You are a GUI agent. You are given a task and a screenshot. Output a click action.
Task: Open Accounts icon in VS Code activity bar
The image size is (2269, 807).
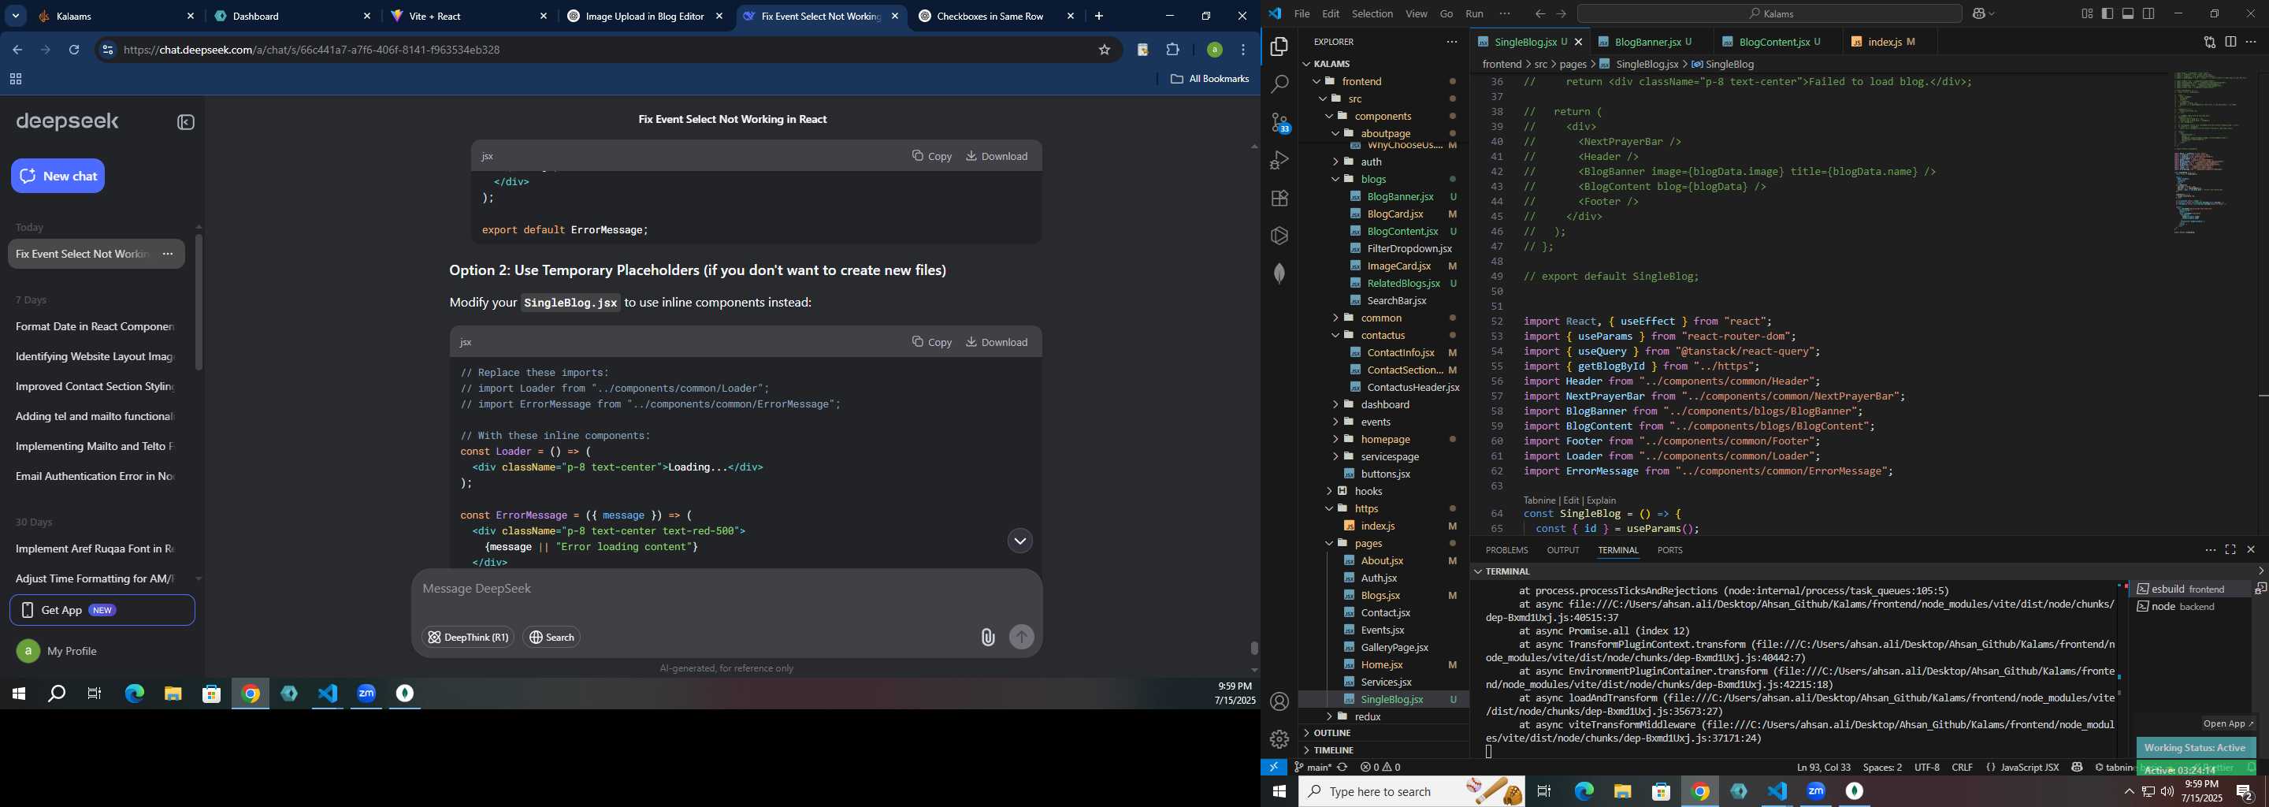click(1279, 701)
